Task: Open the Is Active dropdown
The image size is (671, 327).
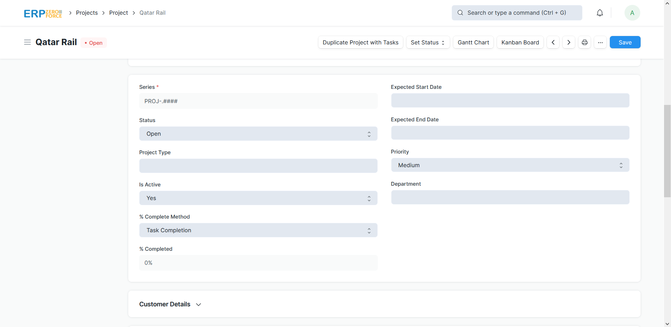Action: click(x=258, y=198)
